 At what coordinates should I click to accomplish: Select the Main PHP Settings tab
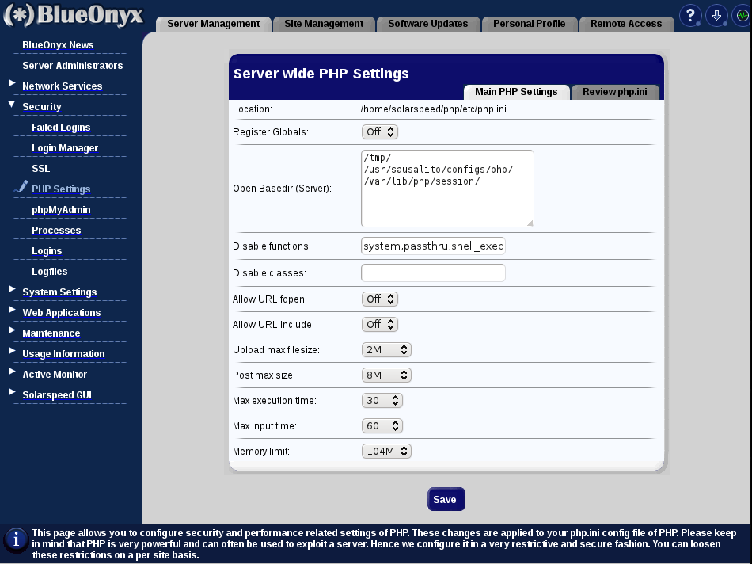(516, 92)
